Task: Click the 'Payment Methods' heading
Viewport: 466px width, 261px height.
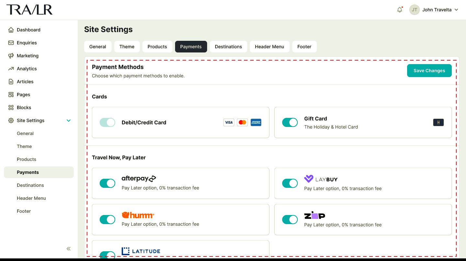Action: pos(118,67)
